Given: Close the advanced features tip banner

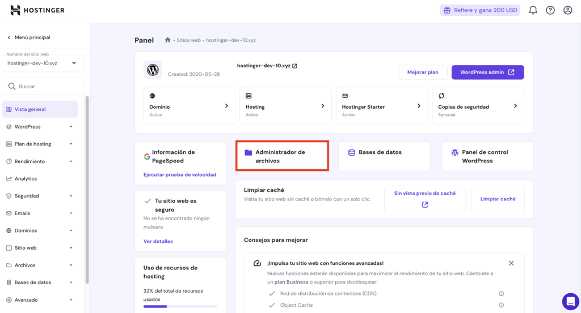Looking at the screenshot, I should pyautogui.click(x=511, y=263).
